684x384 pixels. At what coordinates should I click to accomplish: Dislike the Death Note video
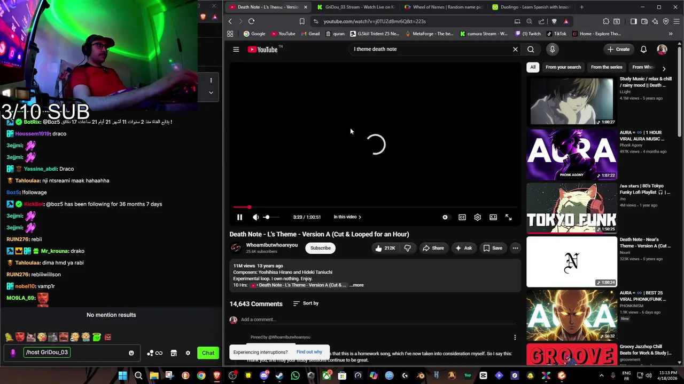(x=407, y=248)
